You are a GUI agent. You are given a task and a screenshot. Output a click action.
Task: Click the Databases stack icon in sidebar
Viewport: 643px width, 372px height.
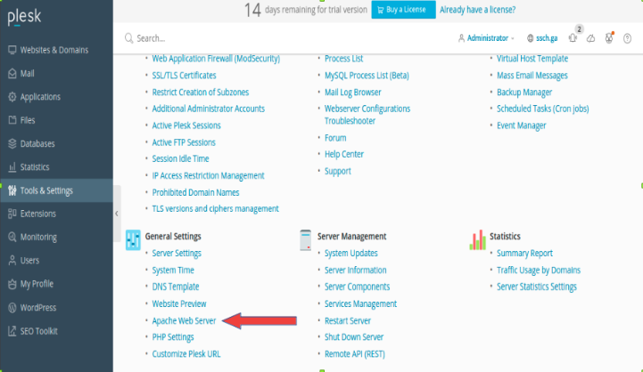(x=12, y=143)
